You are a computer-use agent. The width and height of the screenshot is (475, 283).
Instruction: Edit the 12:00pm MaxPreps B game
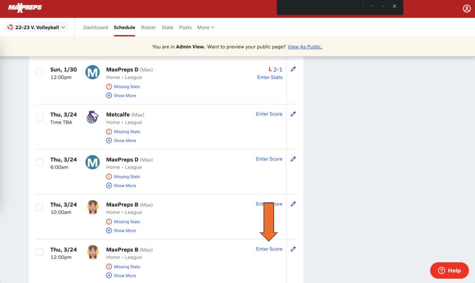(293, 249)
